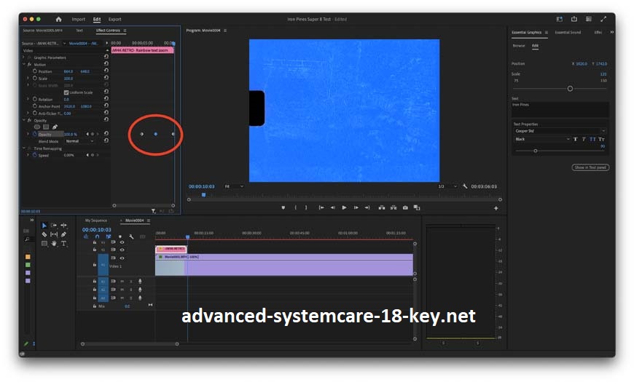Viewport: 634px width, 382px height.
Task: Click the Show in Text panel button
Action: [x=590, y=167]
